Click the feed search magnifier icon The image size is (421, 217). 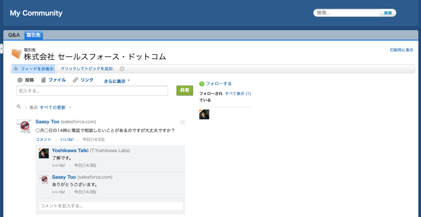[19, 106]
